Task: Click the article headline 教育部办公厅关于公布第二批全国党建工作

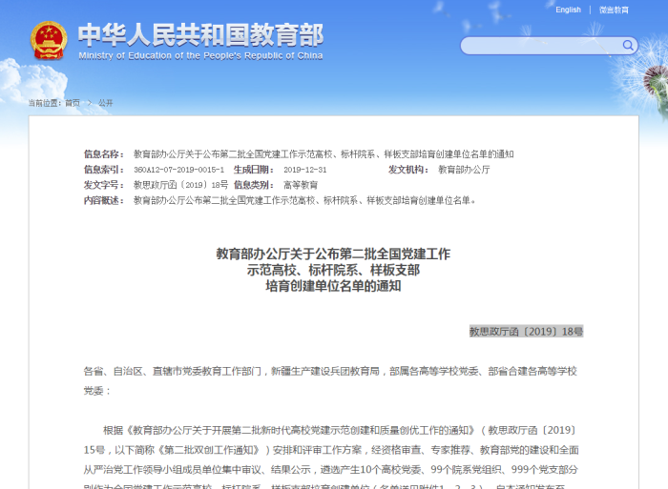Action: 333,255
